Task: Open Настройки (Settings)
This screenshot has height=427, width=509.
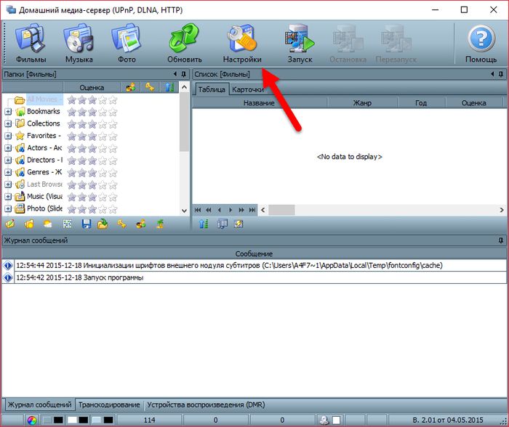Action: (242, 44)
